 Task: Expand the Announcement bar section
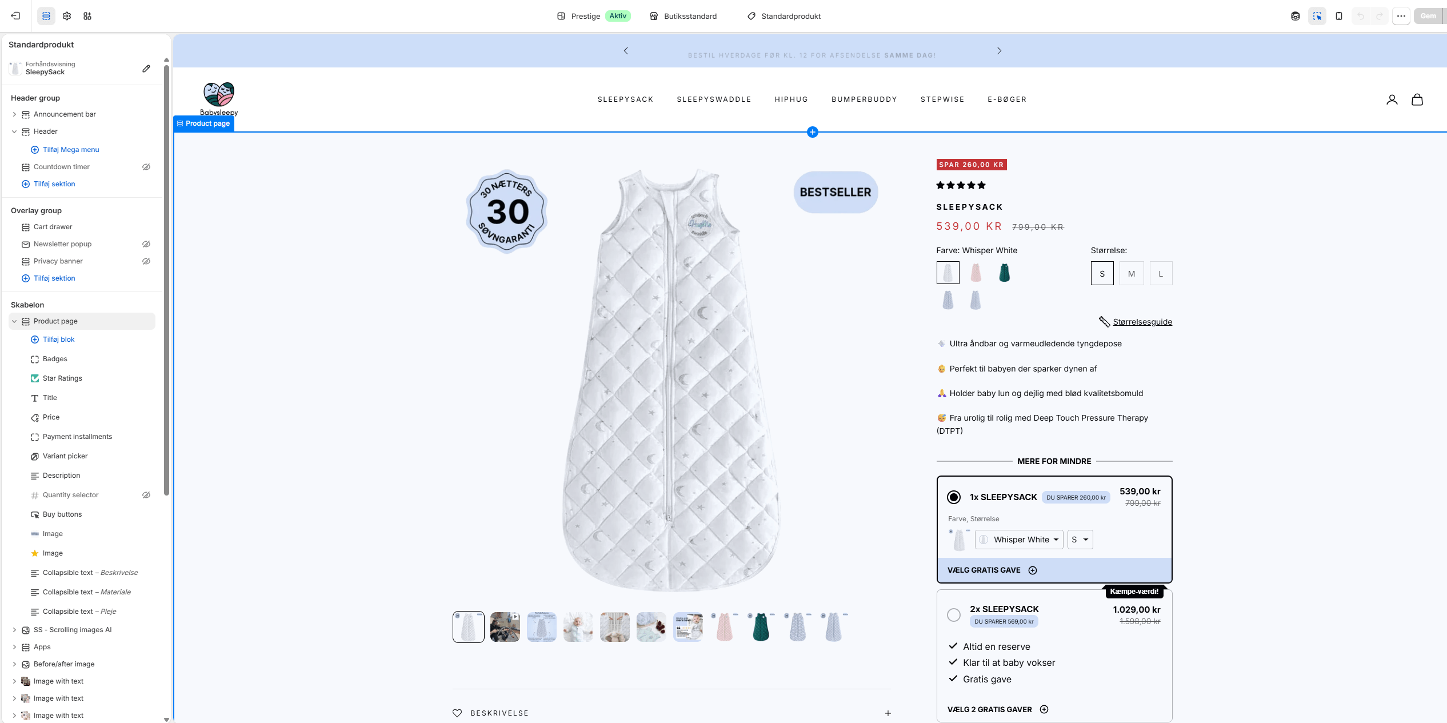pos(14,114)
